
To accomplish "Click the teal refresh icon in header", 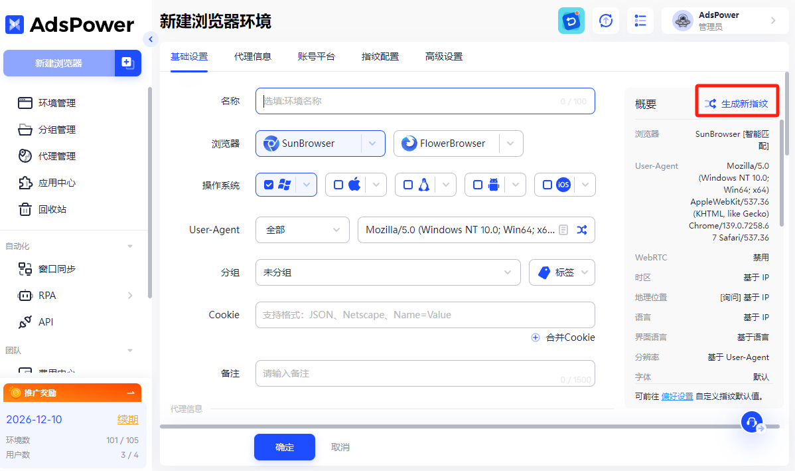I will [x=571, y=21].
